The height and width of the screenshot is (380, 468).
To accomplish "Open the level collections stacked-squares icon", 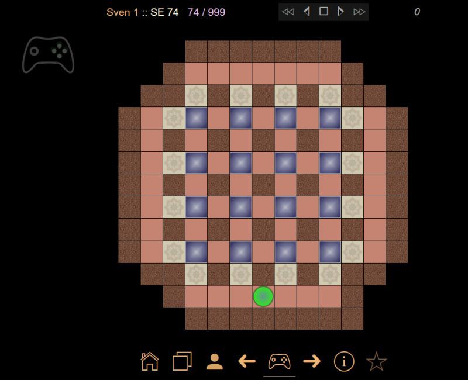I will [182, 361].
